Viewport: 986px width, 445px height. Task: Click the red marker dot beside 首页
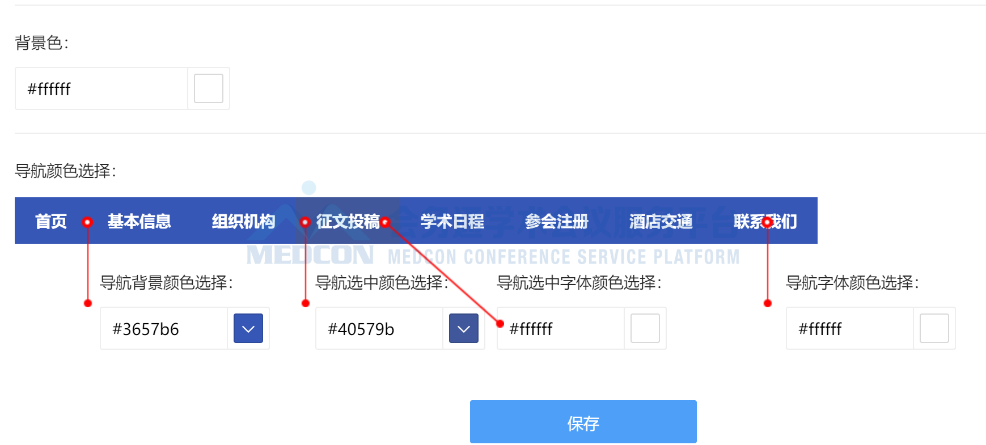tap(87, 222)
